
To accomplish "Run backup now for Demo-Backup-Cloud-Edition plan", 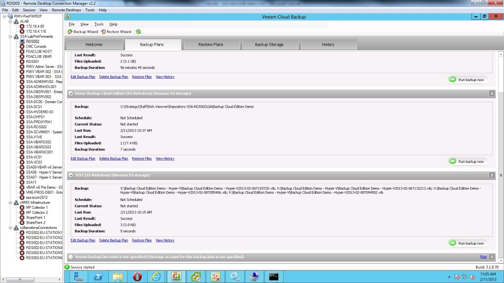I will [467, 161].
